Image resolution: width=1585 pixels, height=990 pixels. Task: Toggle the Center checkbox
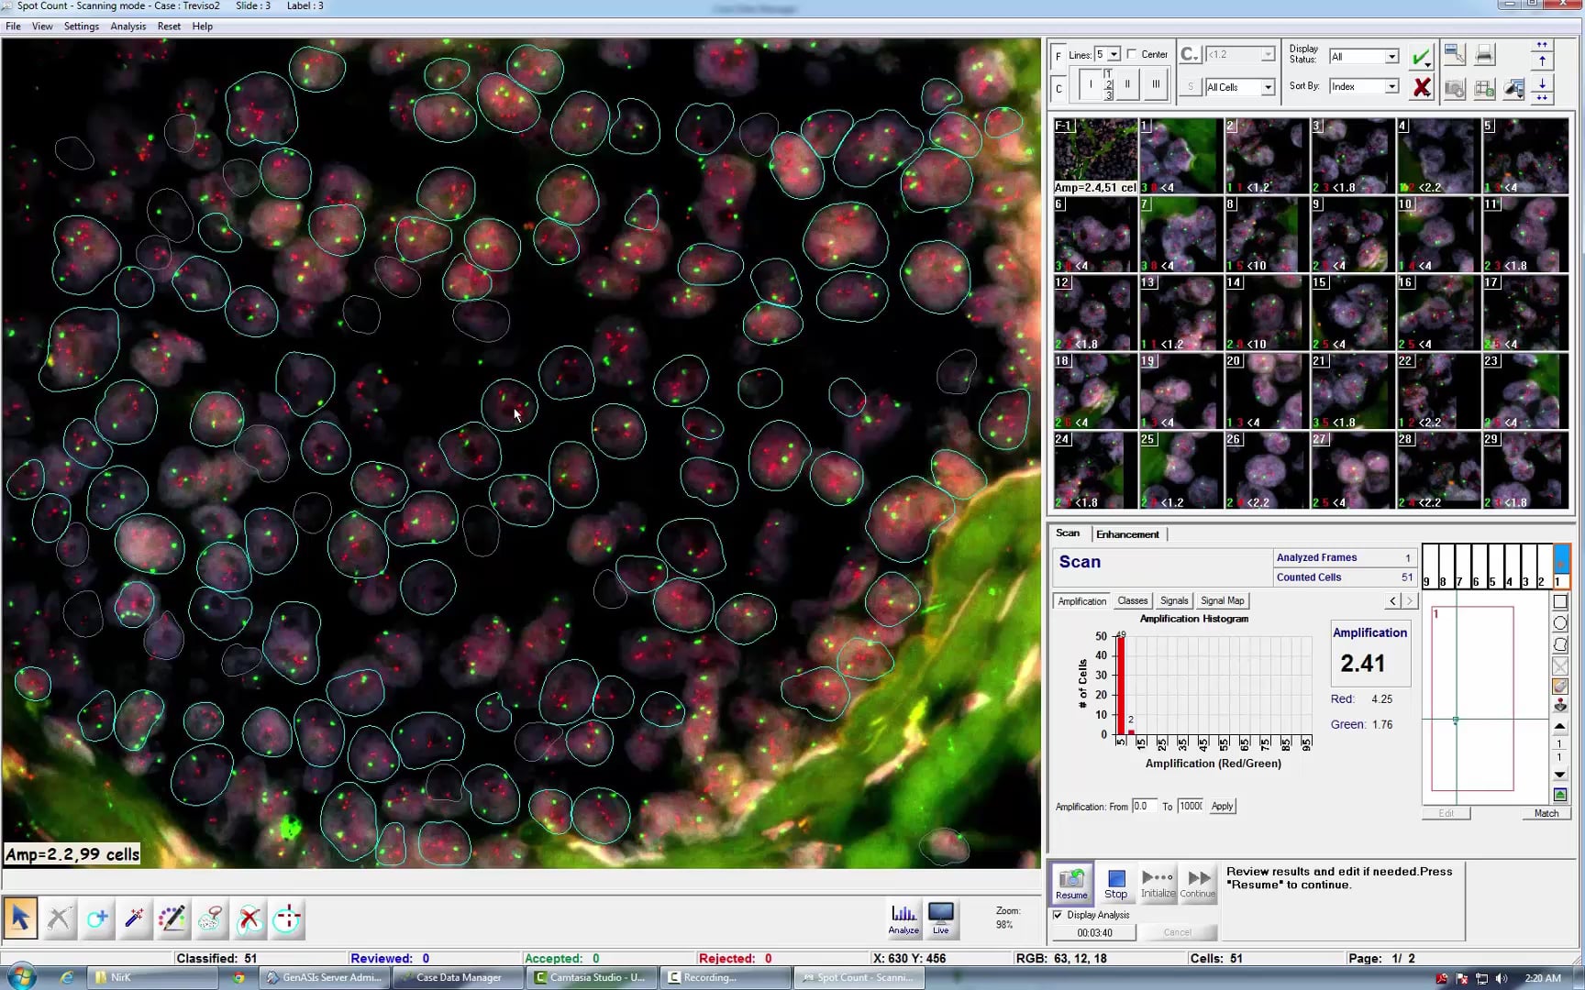coord(1132,54)
